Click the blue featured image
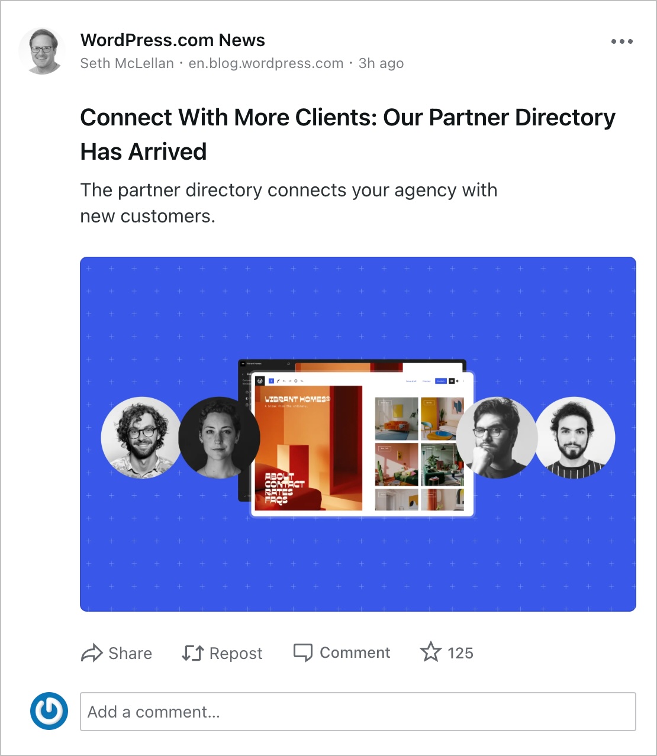 coord(358,434)
